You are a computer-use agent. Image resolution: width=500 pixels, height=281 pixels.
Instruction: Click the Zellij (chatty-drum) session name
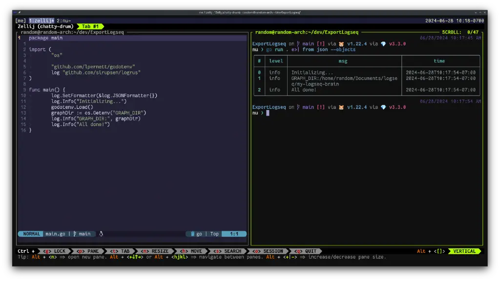(45, 26)
